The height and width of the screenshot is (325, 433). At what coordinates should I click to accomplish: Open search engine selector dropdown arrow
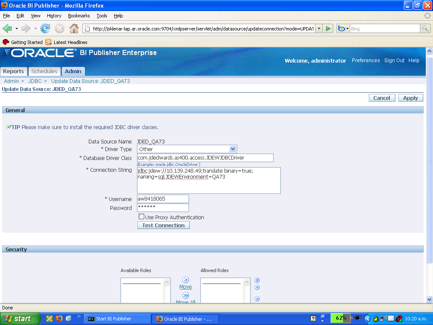(x=347, y=29)
